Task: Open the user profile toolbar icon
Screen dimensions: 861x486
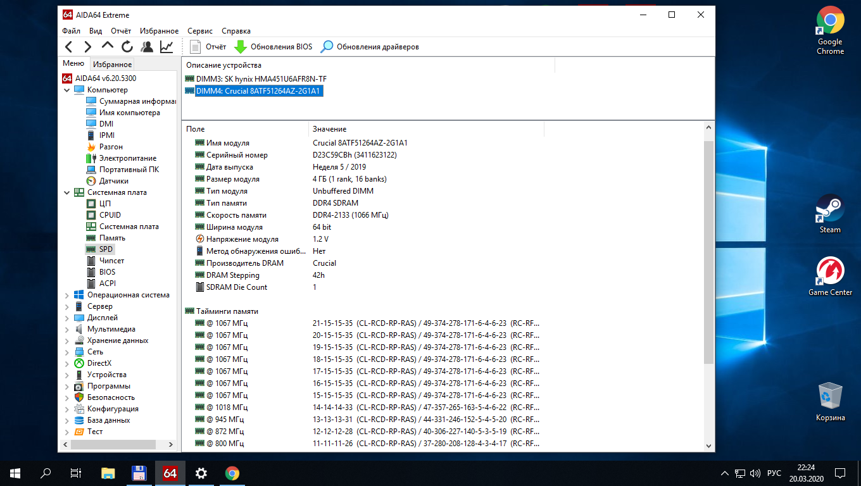Action: click(147, 46)
